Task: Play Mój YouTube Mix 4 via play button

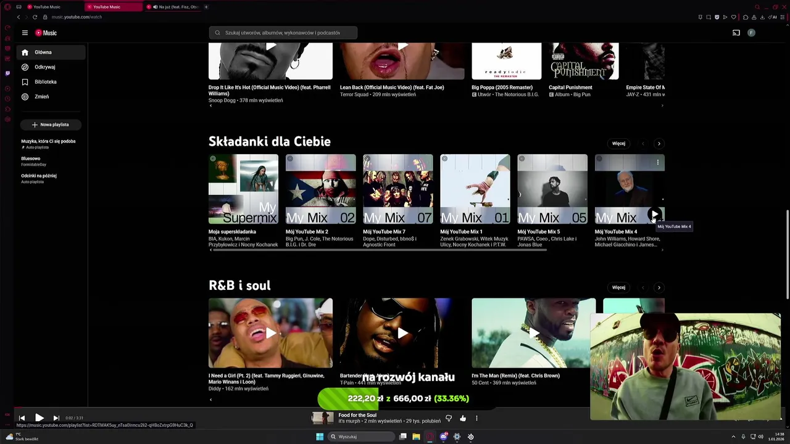Action: pos(654,215)
